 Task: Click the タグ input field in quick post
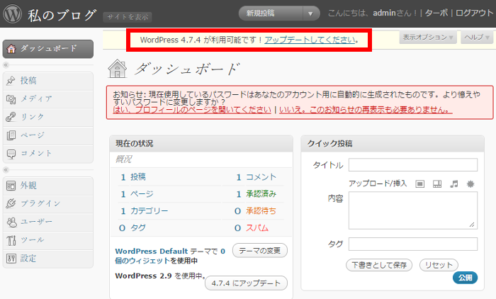[413, 244]
